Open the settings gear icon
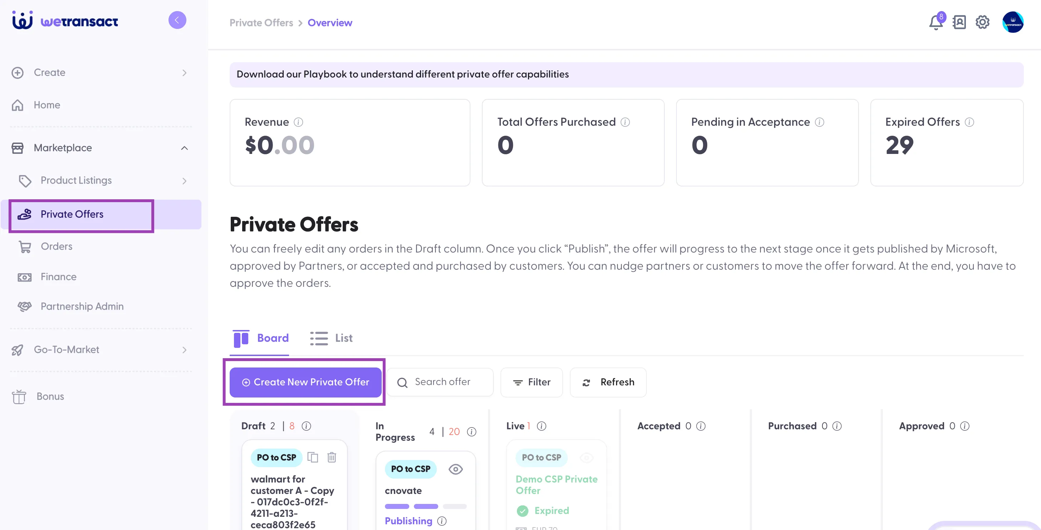 tap(982, 22)
